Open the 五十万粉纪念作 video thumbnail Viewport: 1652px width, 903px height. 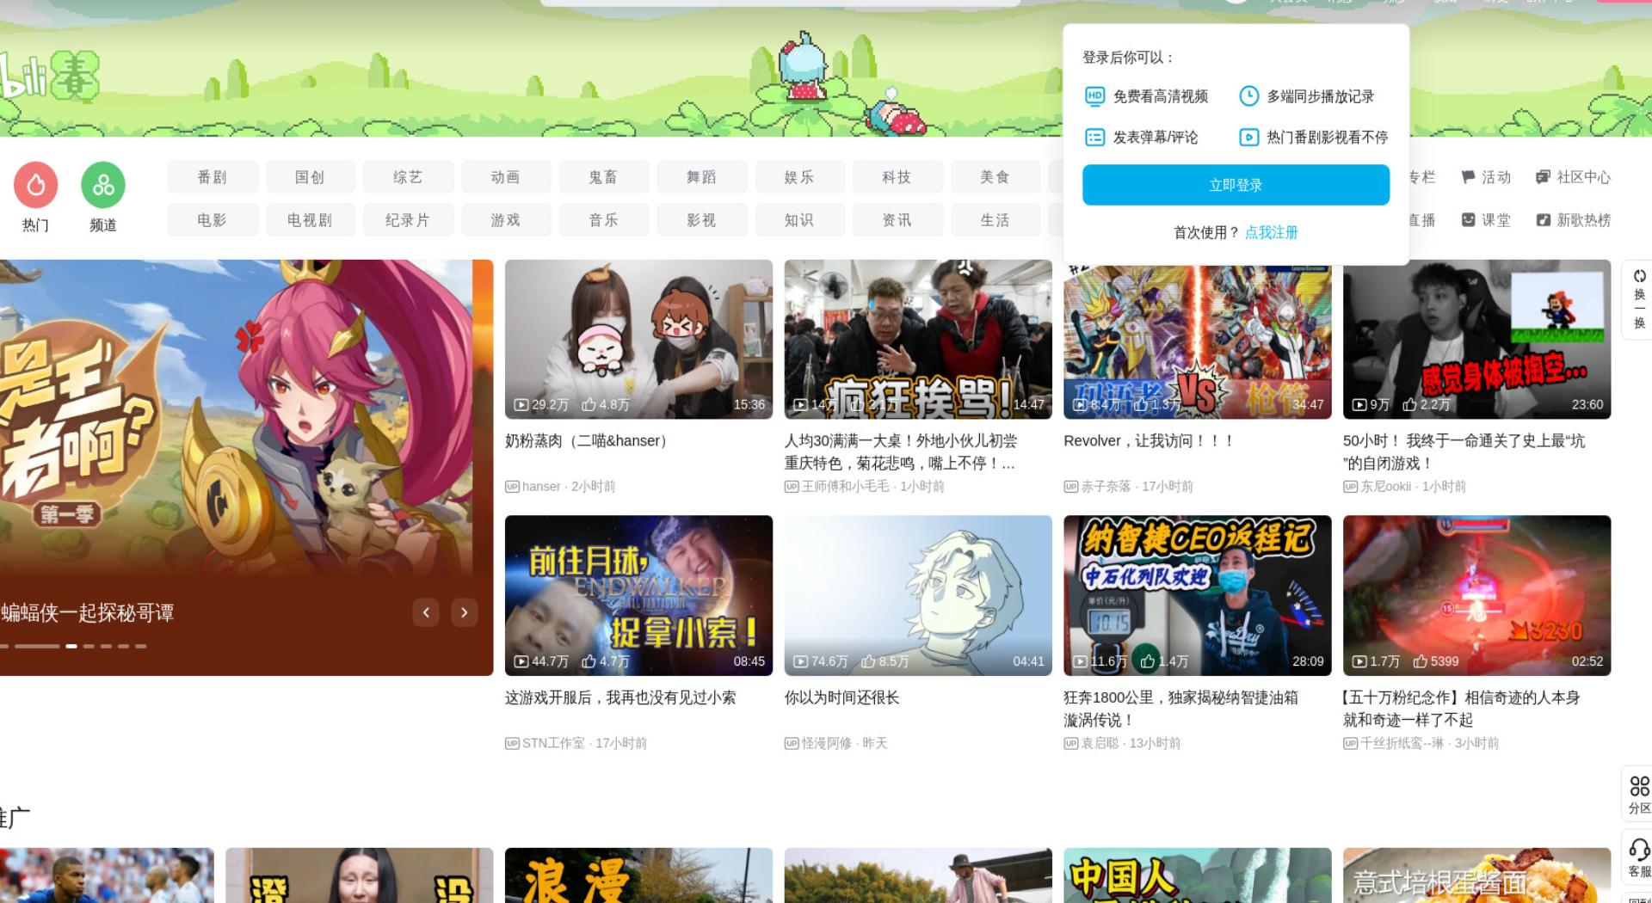pos(1476,595)
